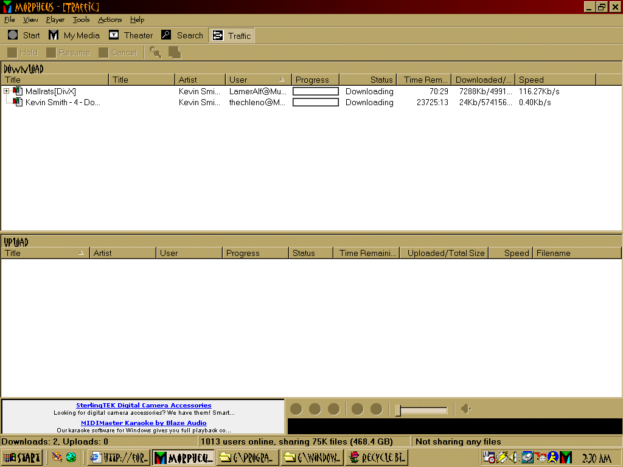Sort uploads by the Filename column header

(577, 253)
